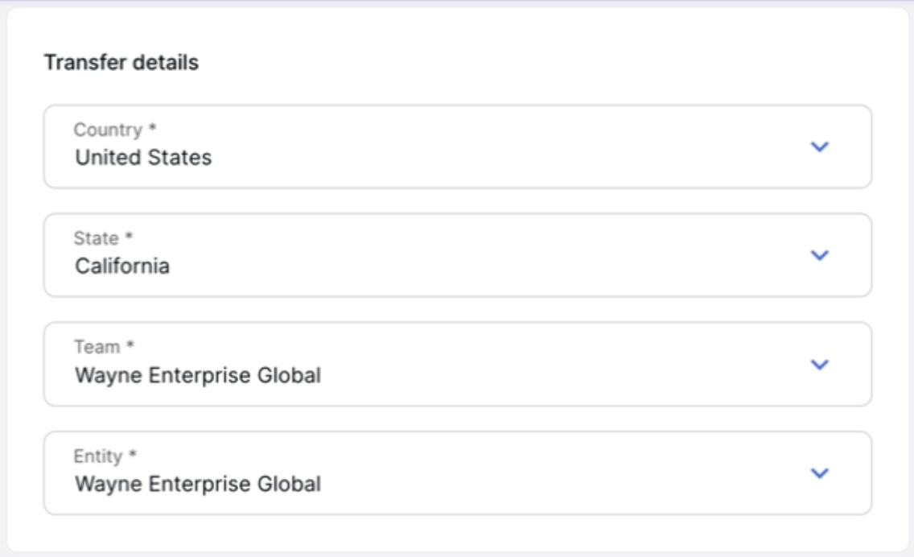Click the required asterisk next to State
Viewport: 914px width, 557px height.
click(x=129, y=235)
